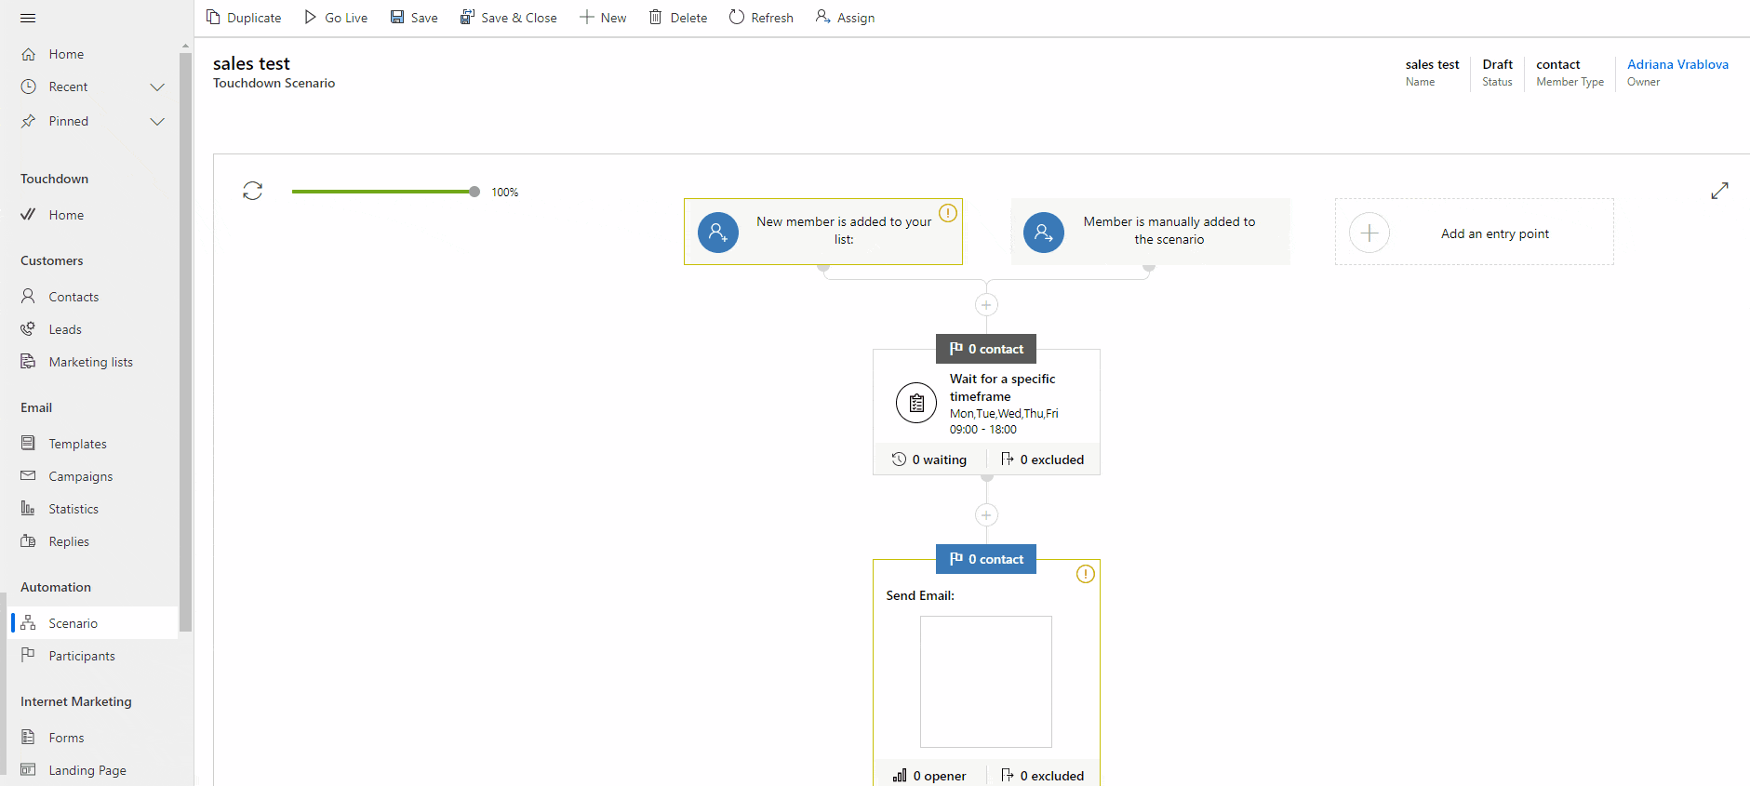The height and width of the screenshot is (786, 1750).
Task: Open the Campaigns page
Action: 80,476
